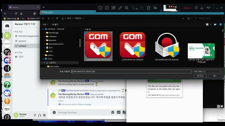The width and height of the screenshot is (225, 126).
Task: Select the testtest channel
Action: point(27,46)
